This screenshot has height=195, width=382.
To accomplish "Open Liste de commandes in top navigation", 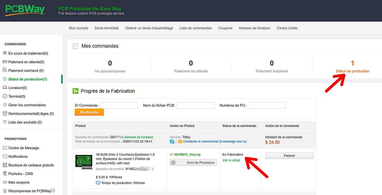I will pos(195,28).
